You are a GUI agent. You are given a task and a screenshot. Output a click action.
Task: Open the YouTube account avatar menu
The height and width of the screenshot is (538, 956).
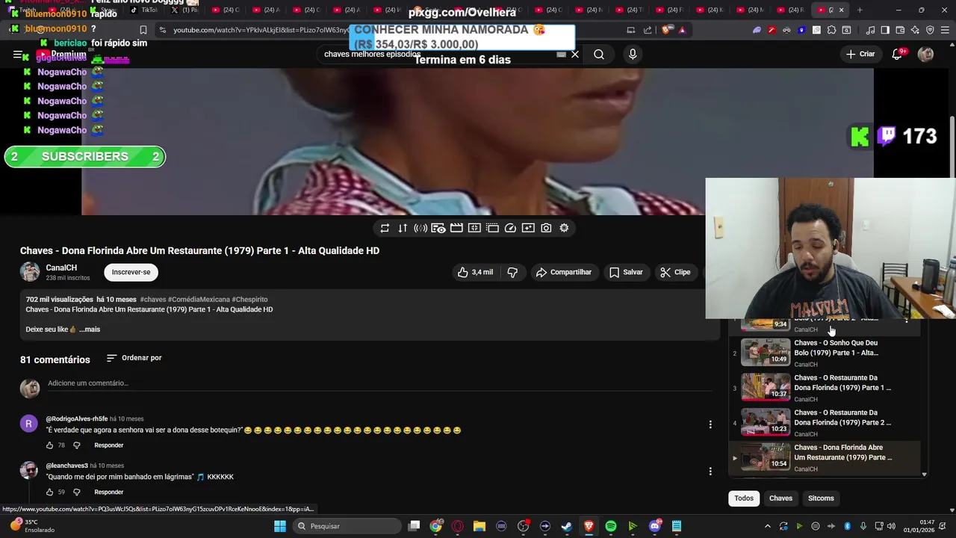pyautogui.click(x=925, y=54)
